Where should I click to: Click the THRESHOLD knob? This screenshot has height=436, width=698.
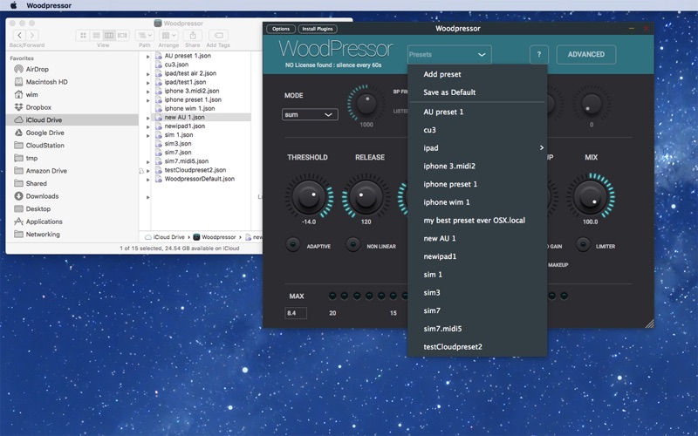click(308, 196)
